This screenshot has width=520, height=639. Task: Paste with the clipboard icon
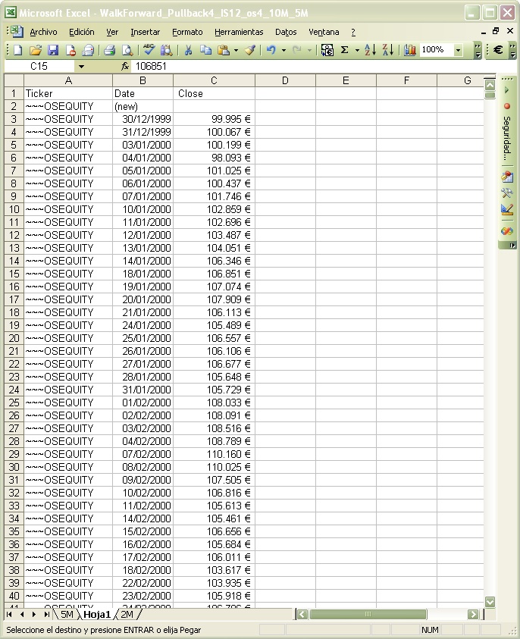pos(224,50)
